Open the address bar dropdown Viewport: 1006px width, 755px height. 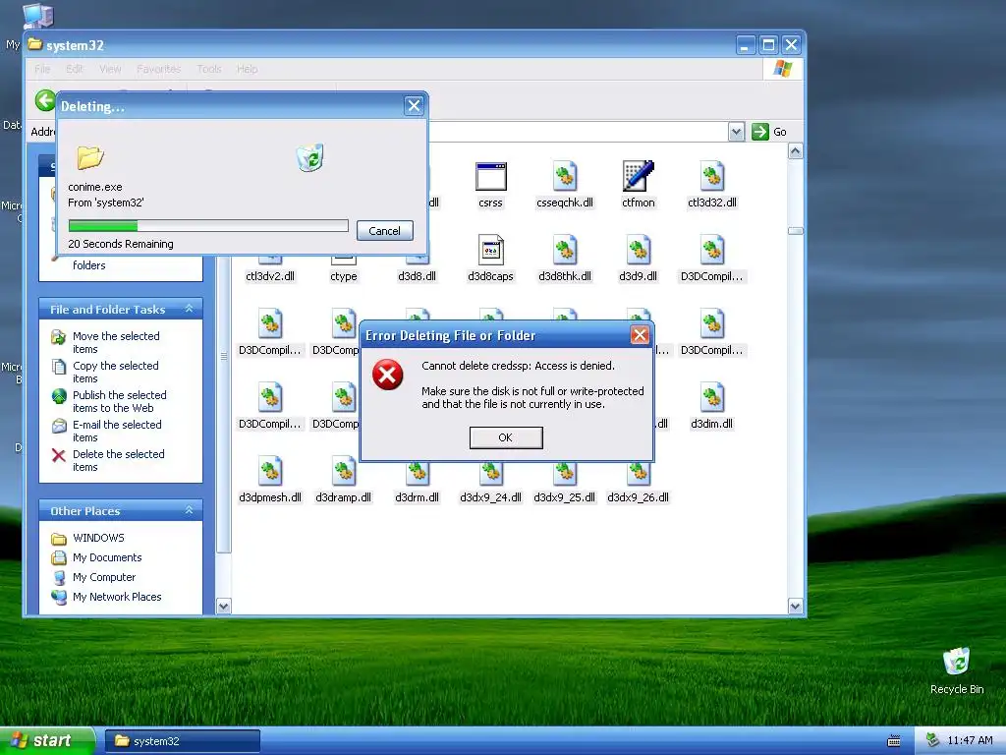pos(736,132)
